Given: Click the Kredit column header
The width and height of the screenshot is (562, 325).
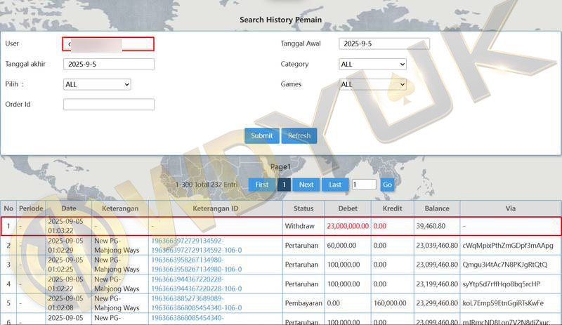Looking at the screenshot, I should [393, 208].
